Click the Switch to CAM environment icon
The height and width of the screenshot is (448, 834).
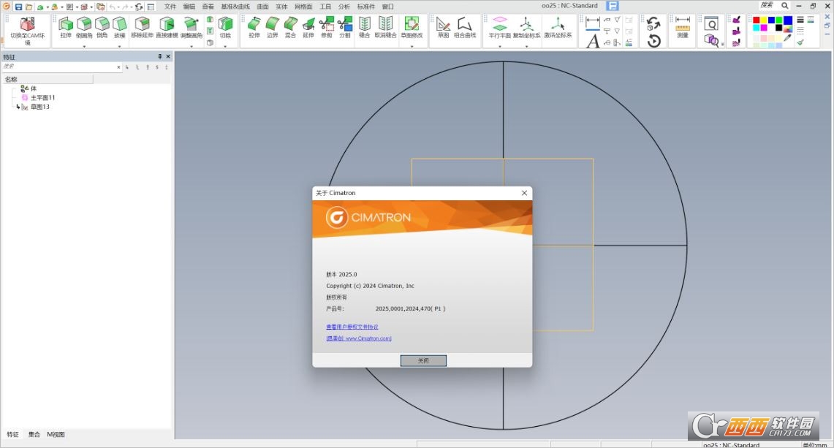[x=27, y=24]
